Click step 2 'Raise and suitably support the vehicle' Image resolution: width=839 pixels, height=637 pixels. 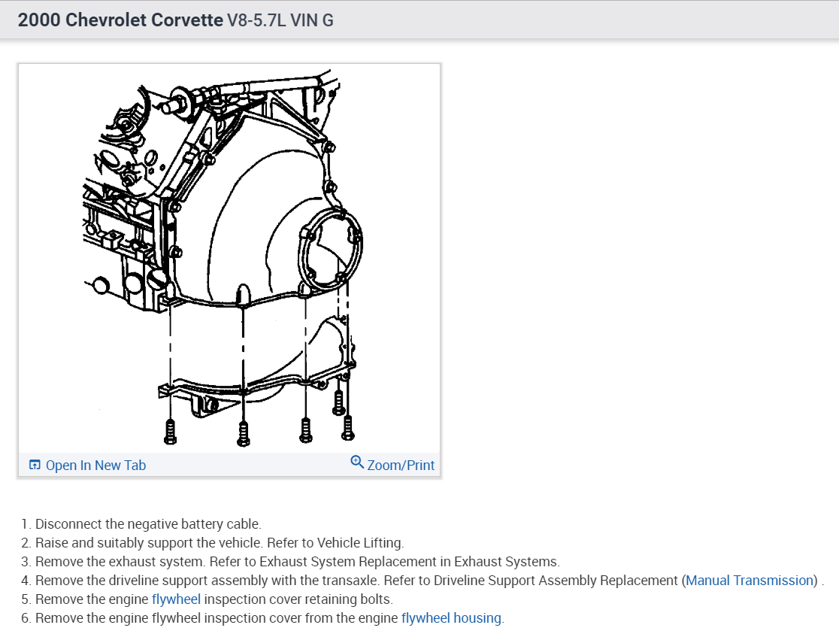click(150, 543)
